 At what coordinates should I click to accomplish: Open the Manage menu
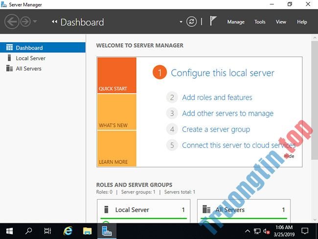click(236, 22)
